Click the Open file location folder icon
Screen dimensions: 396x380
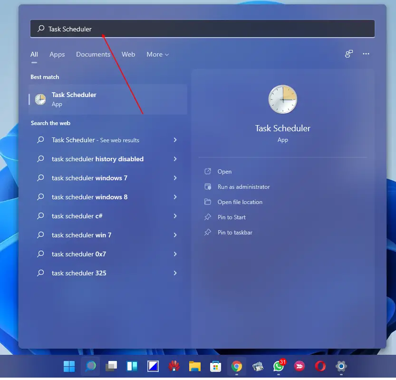coord(208,202)
